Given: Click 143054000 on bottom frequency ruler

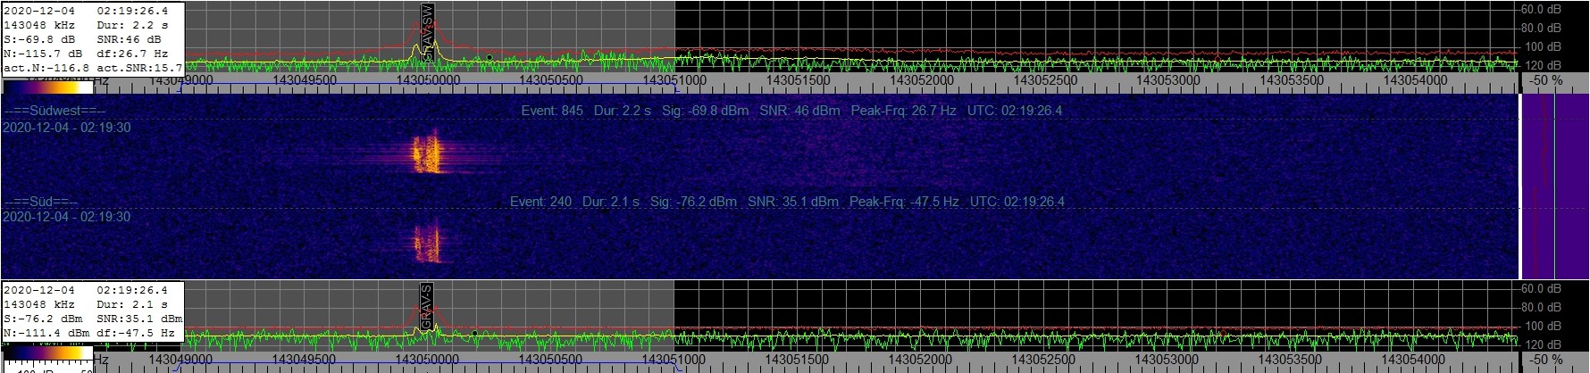Looking at the screenshot, I should tap(1413, 360).
